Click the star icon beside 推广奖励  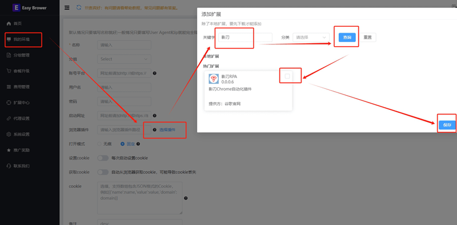coord(9,150)
